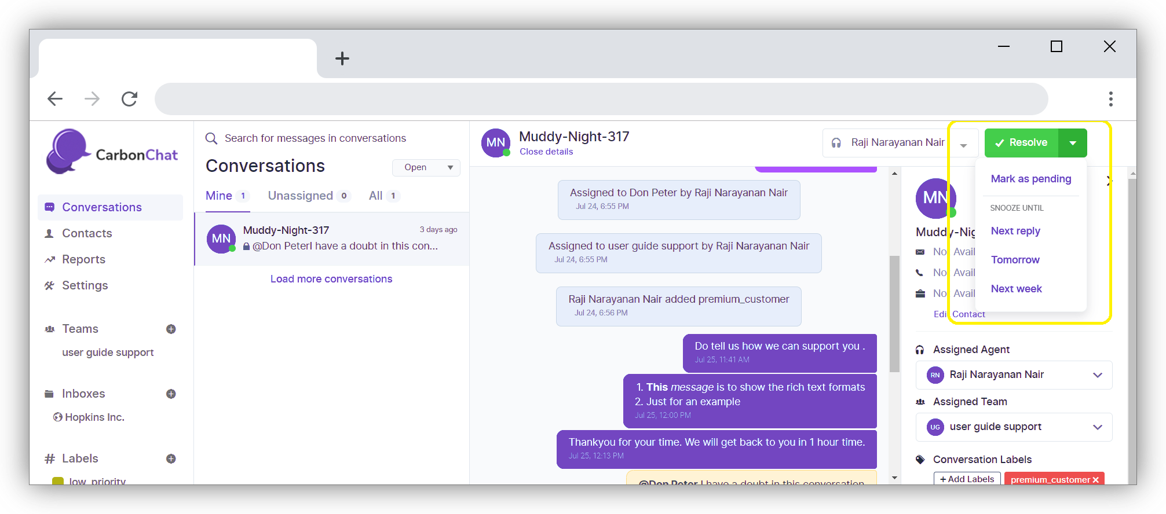Click Load more conversations link

331,279
